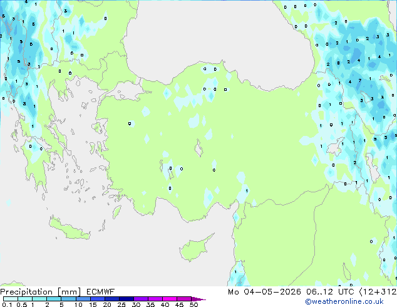
Task: Click the '50' legend scale label
Action: click(194, 304)
